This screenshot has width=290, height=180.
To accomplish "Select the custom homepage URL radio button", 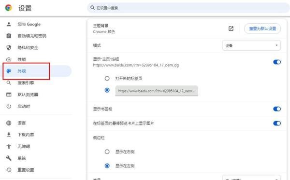I will click(107, 90).
